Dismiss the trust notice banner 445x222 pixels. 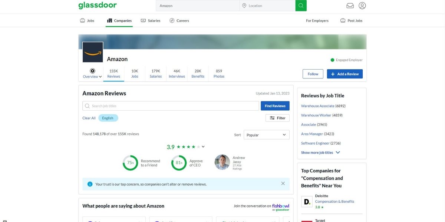pos(283,184)
